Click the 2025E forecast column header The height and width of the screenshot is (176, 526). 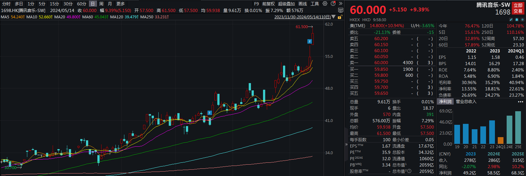(x=518, y=154)
